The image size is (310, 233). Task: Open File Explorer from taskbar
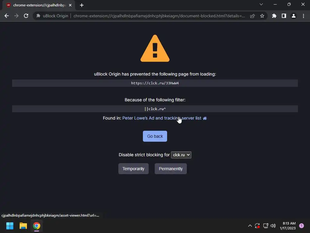(x=23, y=226)
